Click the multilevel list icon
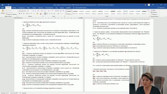 click(x=52, y=11)
